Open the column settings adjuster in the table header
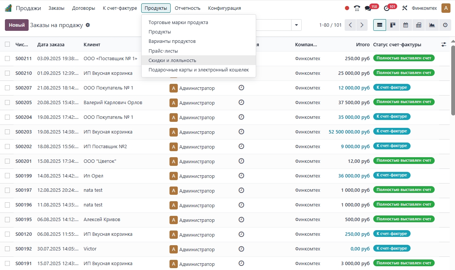The height and width of the screenshot is (270, 455). click(444, 44)
